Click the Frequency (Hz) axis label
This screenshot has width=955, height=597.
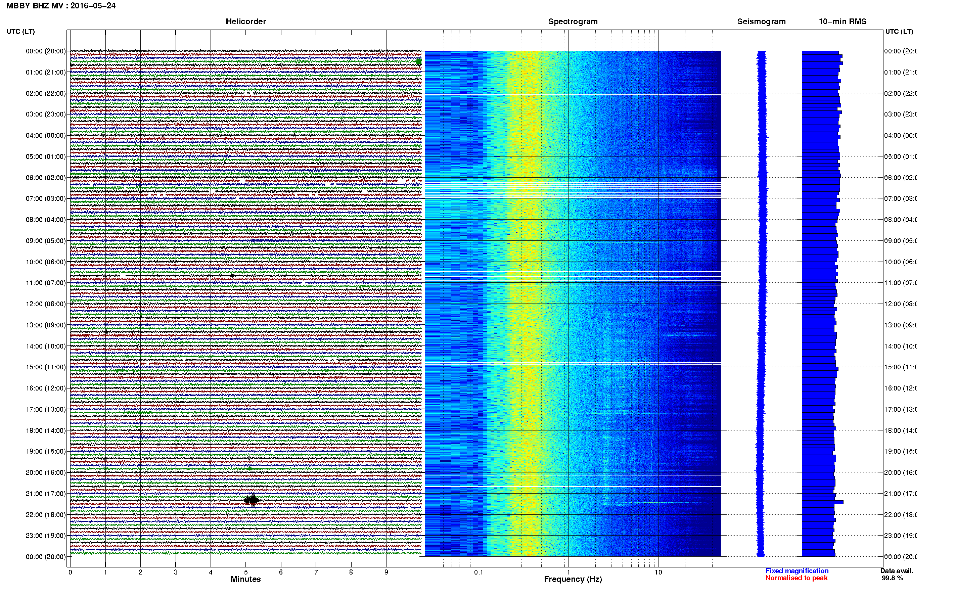573,579
